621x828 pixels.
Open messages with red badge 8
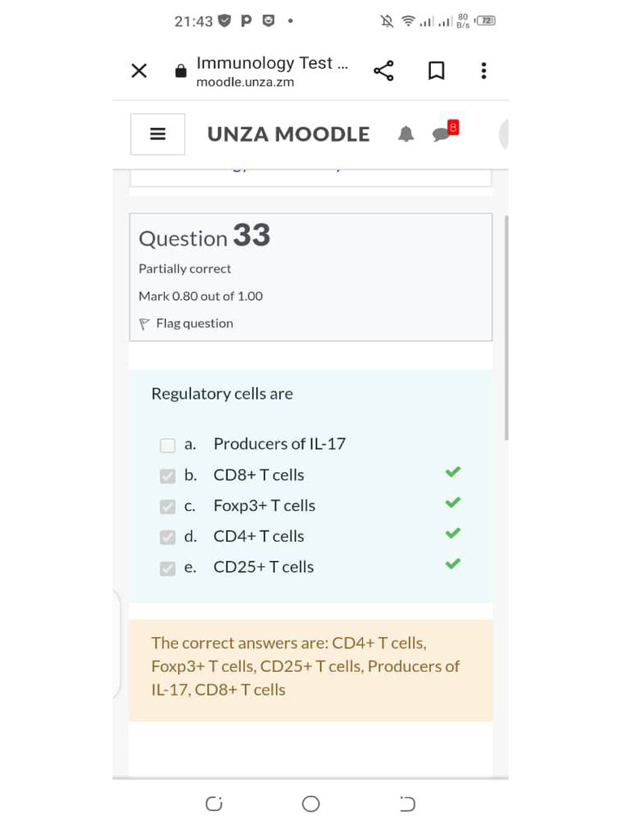pyautogui.click(x=446, y=132)
